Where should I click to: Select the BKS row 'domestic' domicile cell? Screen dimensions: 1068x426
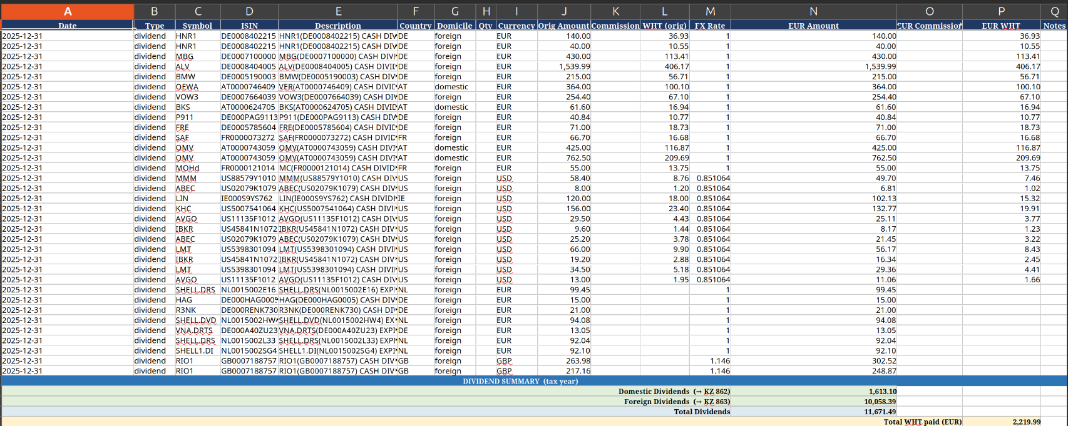coord(455,107)
